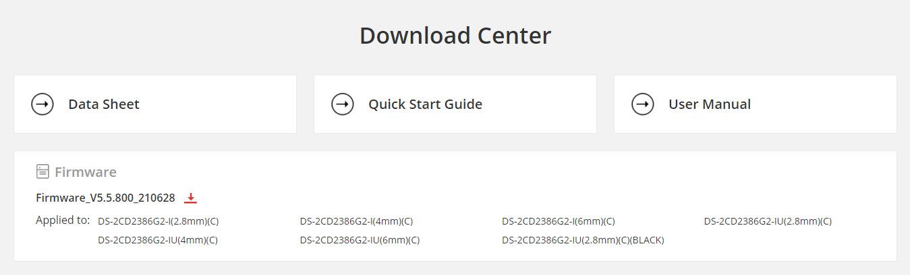Click the Download Center heading

455,36
